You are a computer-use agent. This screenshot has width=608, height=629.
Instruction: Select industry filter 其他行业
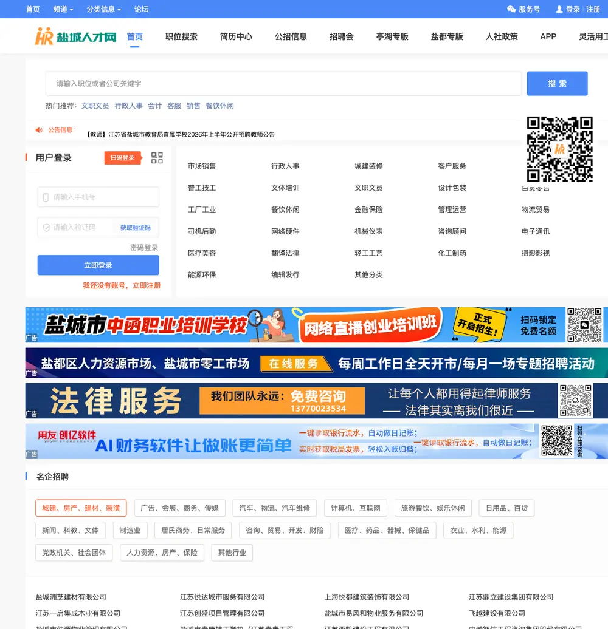(232, 552)
